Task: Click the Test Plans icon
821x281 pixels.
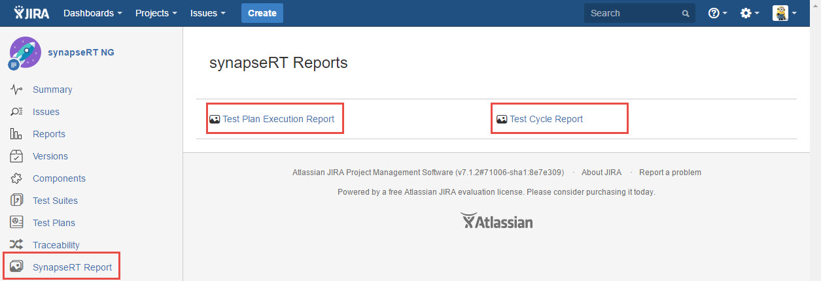Action: (17, 223)
